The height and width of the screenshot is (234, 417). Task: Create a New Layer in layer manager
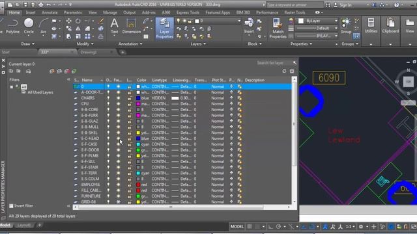[52, 71]
